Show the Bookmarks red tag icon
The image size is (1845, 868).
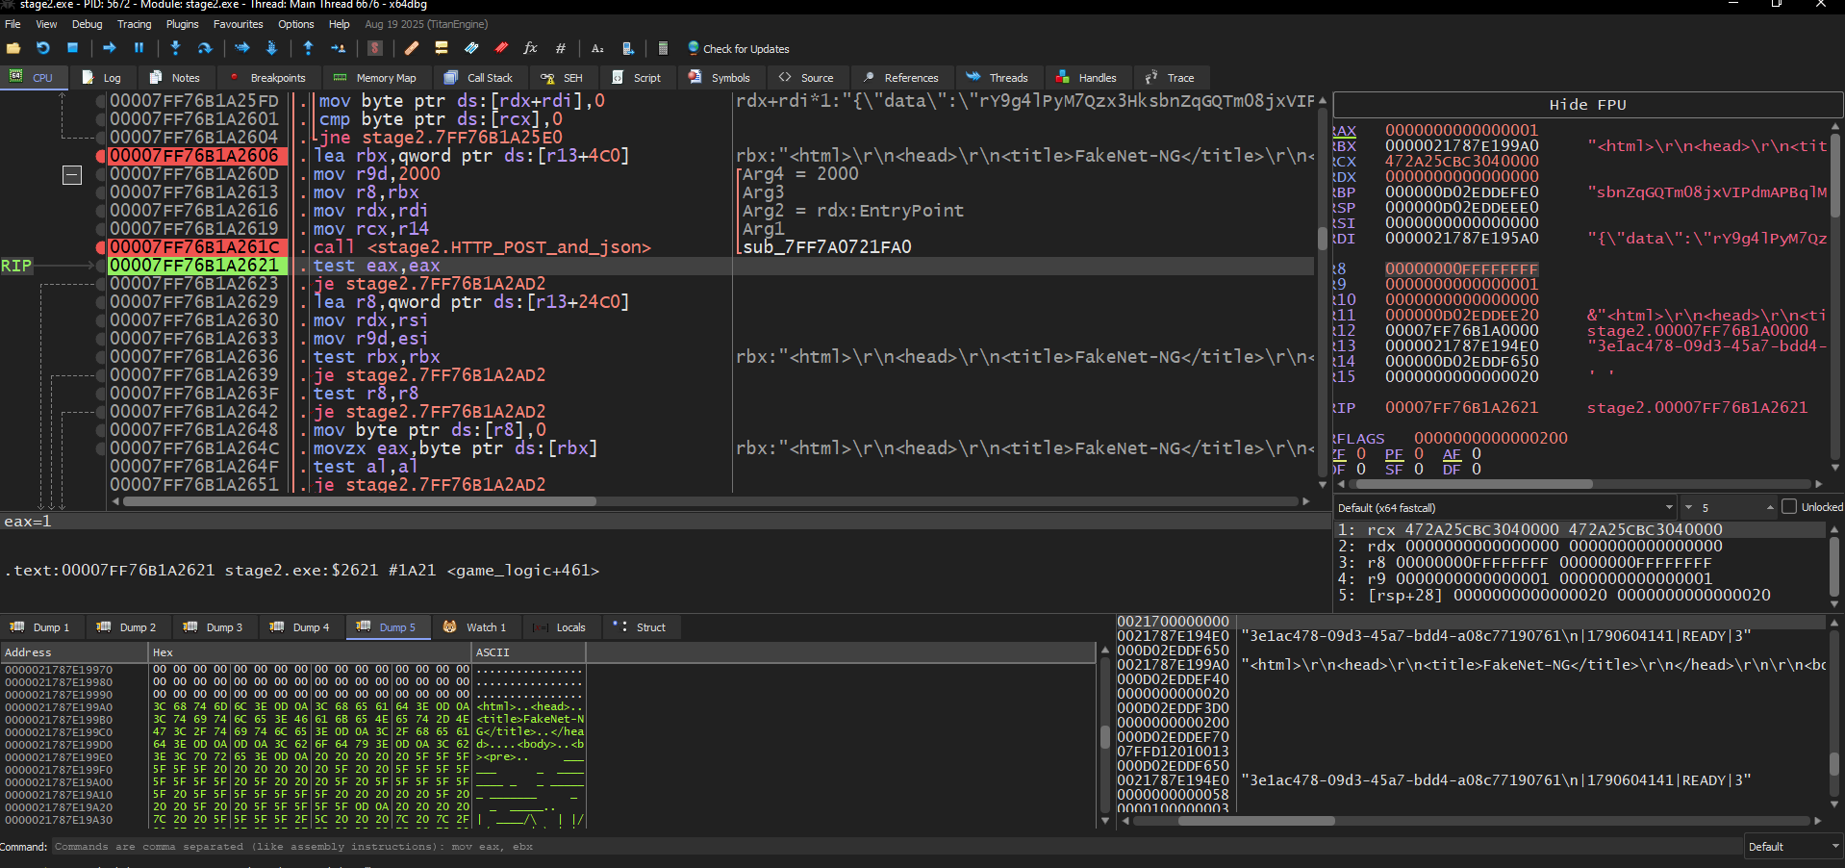point(501,48)
